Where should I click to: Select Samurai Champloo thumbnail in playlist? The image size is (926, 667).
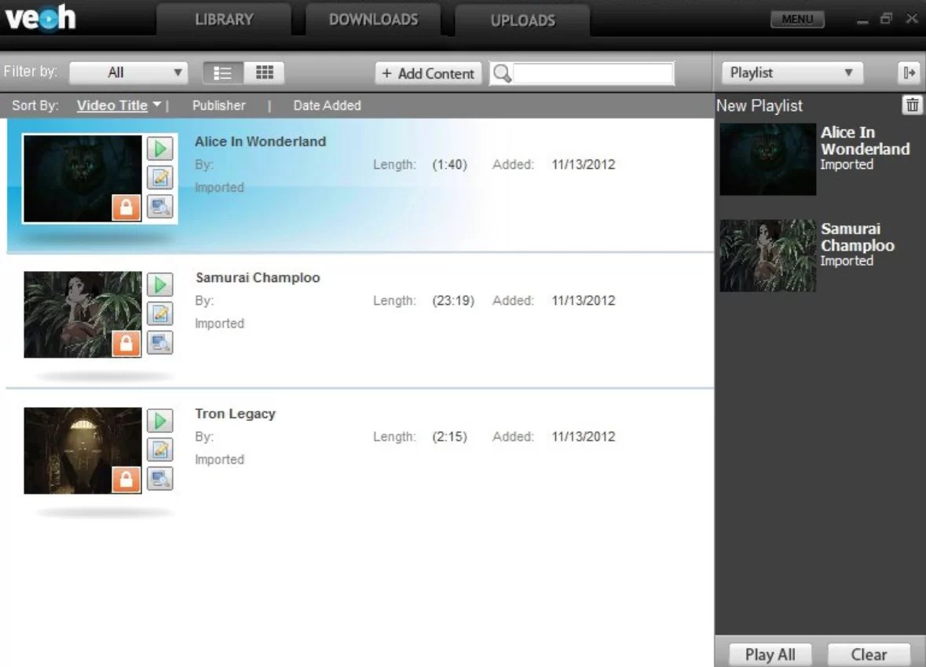pos(767,255)
